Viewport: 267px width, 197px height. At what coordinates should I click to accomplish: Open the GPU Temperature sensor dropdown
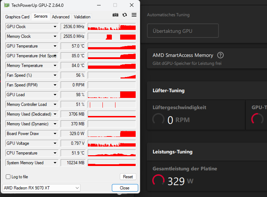tap(55, 46)
